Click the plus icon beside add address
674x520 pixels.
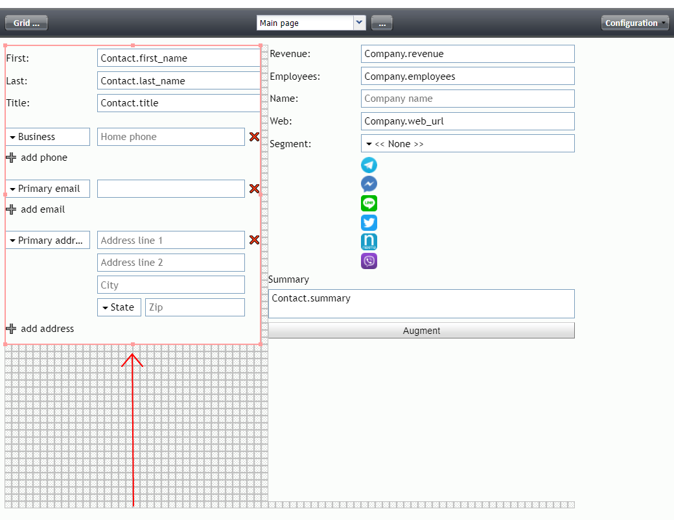(x=11, y=329)
